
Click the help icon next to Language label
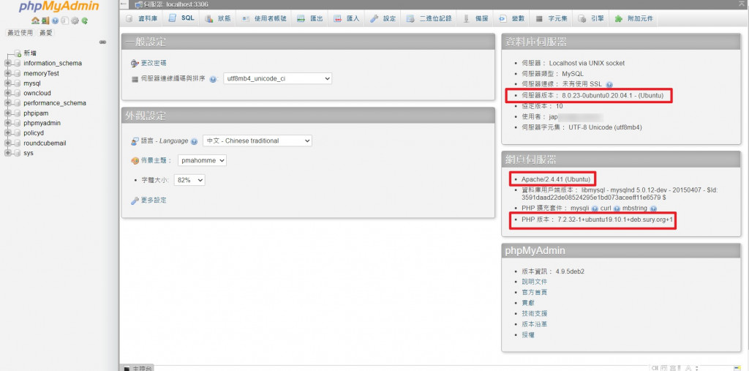tap(194, 141)
